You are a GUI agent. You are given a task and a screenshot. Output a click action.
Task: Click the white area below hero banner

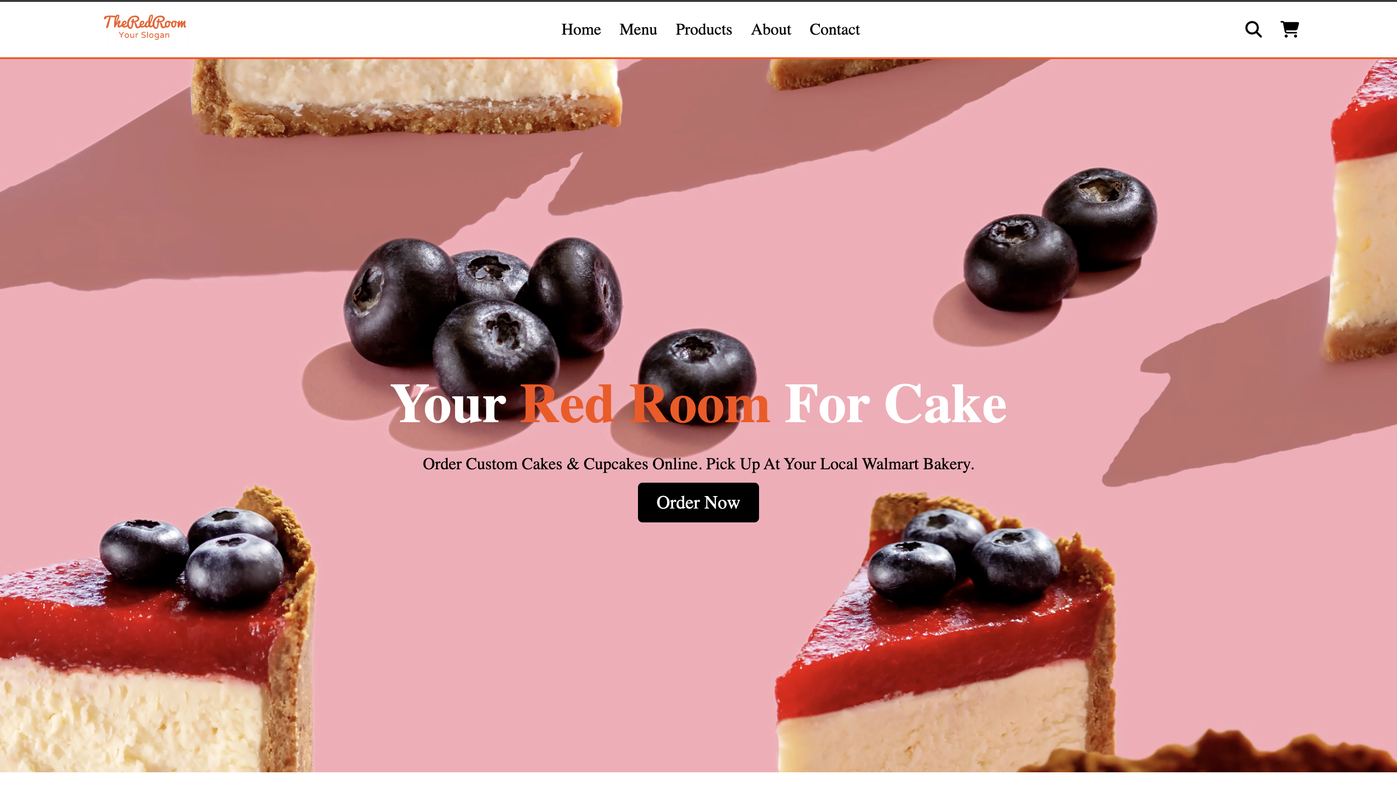click(x=698, y=786)
